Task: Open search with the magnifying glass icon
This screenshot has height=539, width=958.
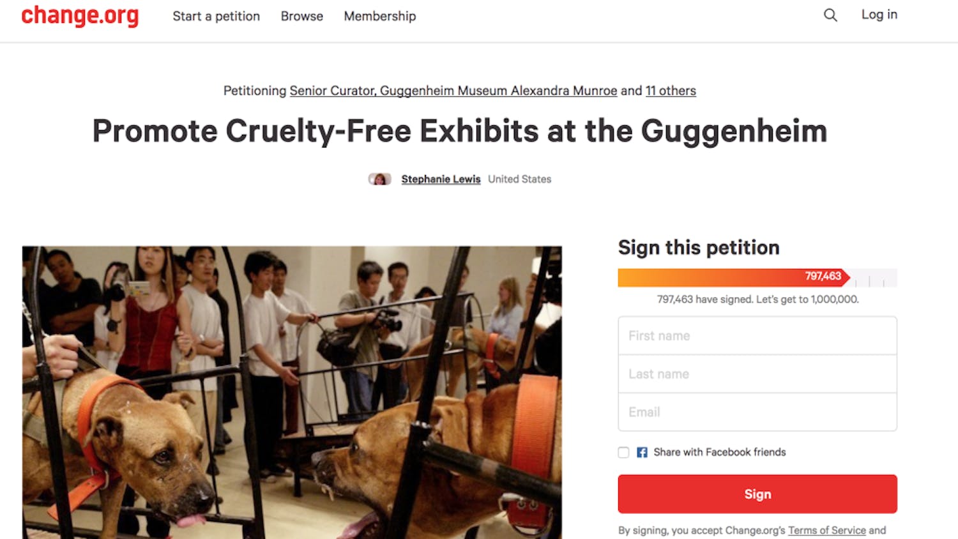Action: pos(830,15)
